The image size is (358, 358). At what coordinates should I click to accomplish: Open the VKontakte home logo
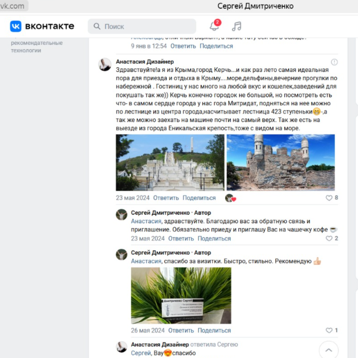42,26
